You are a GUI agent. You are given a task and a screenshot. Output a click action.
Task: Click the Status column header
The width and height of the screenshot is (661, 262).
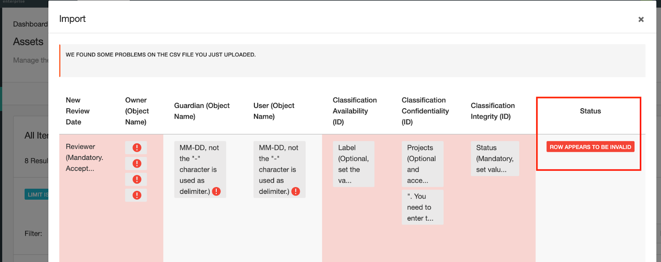point(590,111)
